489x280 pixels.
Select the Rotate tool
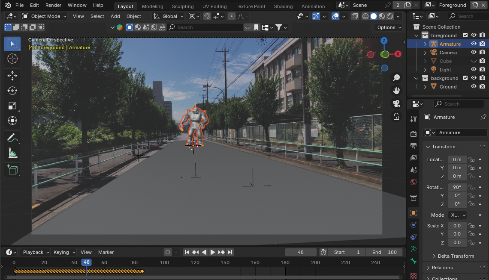(x=12, y=91)
